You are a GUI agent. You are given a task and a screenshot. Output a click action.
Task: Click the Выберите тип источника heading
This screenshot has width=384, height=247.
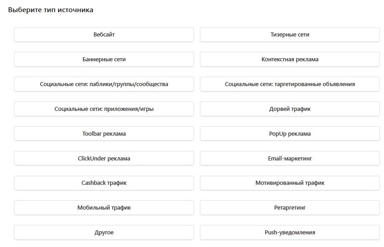click(x=51, y=10)
